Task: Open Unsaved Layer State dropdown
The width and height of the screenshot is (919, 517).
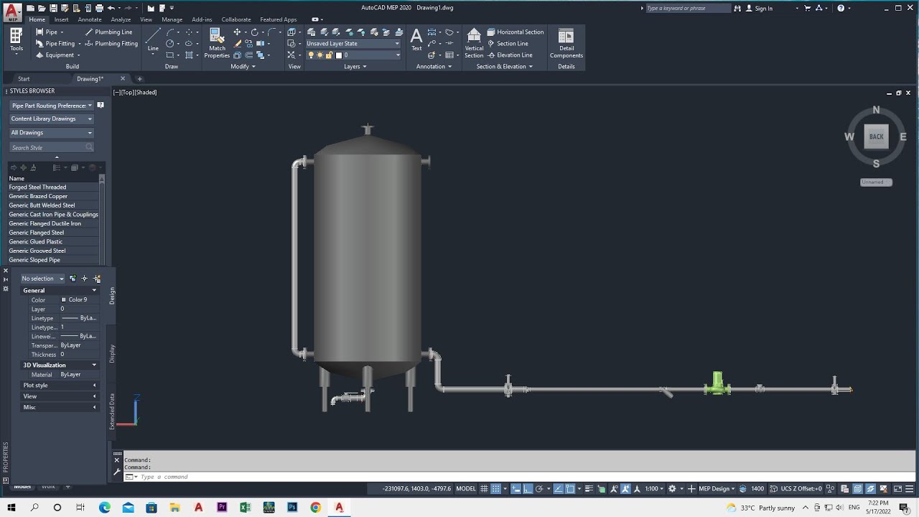Action: click(x=353, y=44)
